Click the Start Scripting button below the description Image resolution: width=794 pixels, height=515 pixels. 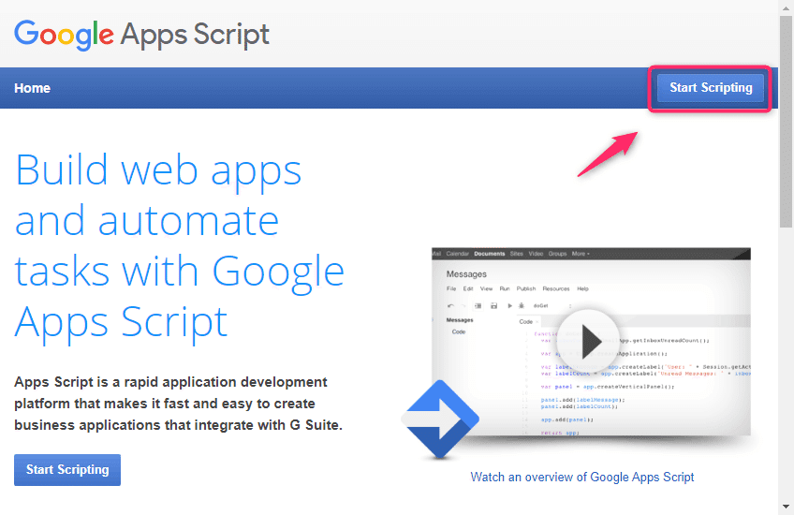pos(67,470)
